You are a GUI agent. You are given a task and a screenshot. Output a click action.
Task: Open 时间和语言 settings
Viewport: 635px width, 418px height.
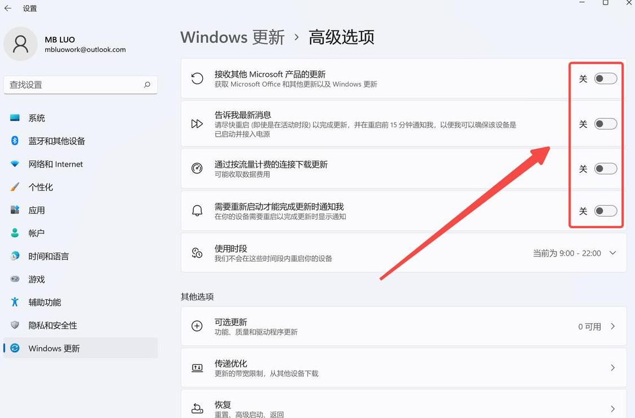coord(81,256)
